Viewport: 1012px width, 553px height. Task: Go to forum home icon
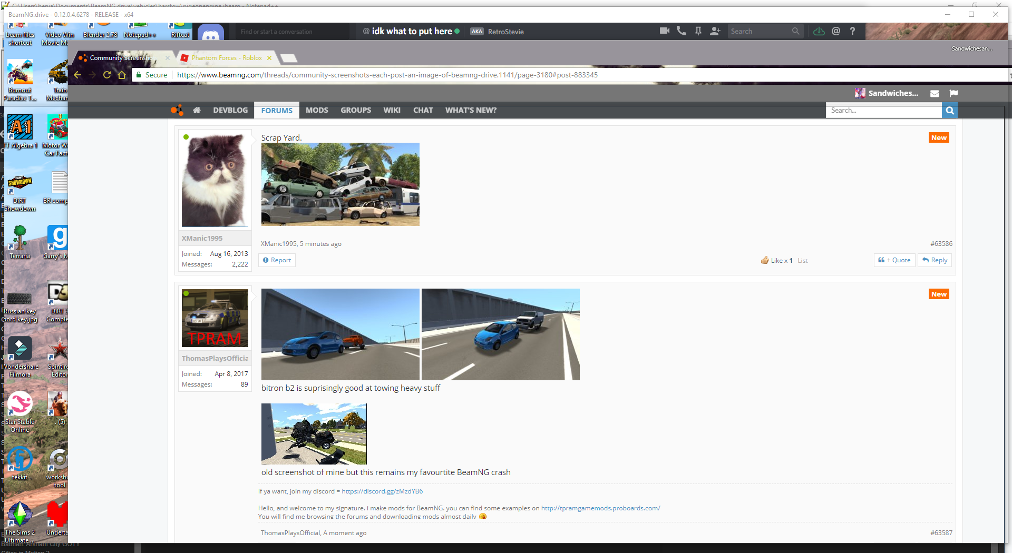click(197, 110)
